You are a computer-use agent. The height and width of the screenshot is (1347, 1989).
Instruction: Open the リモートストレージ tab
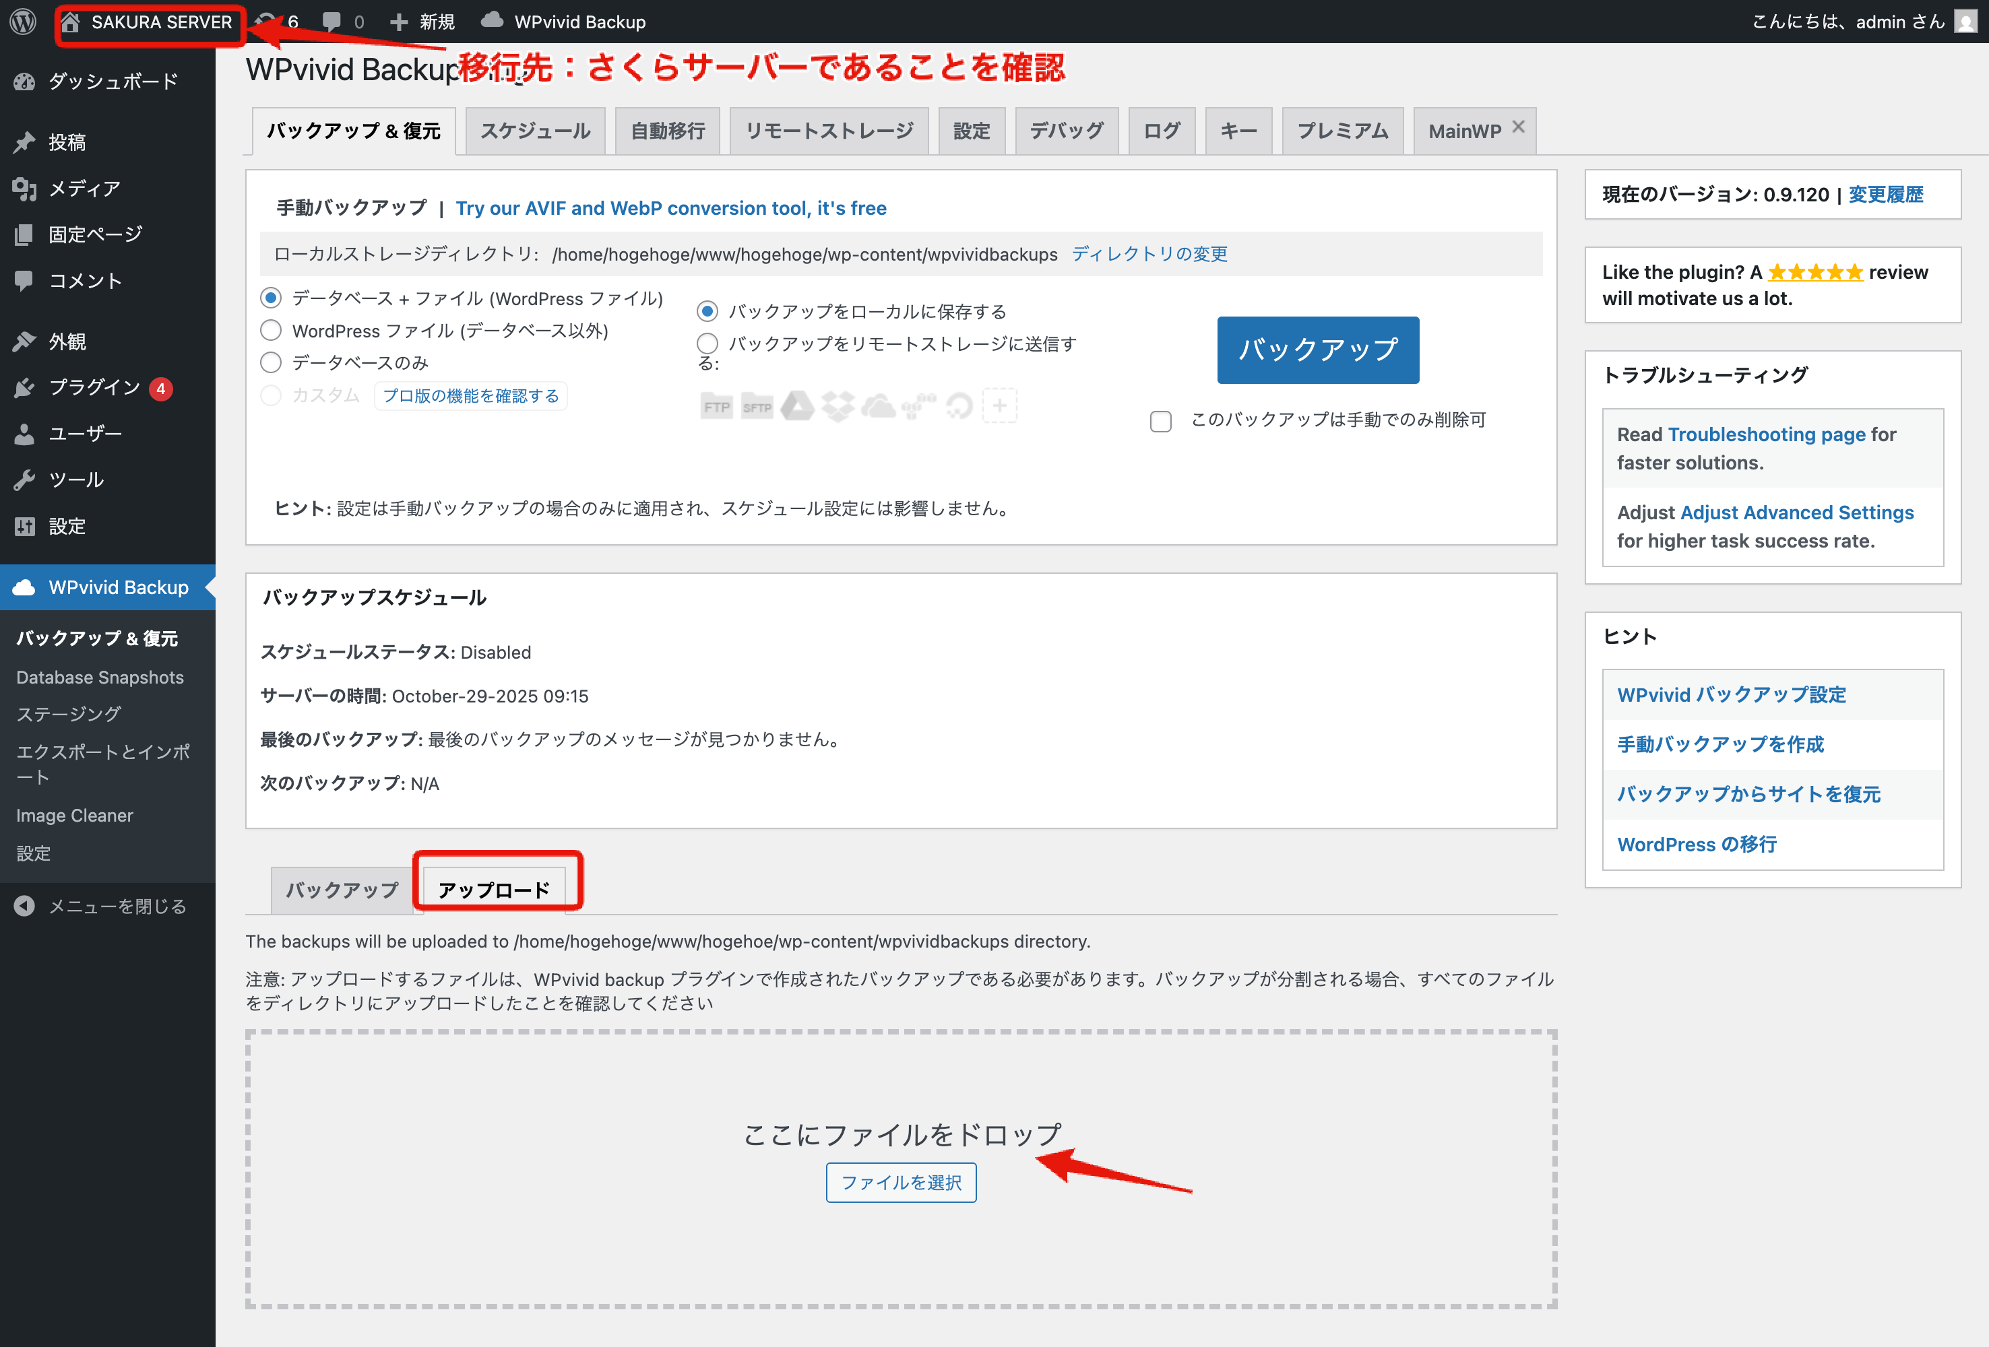pyautogui.click(x=829, y=131)
